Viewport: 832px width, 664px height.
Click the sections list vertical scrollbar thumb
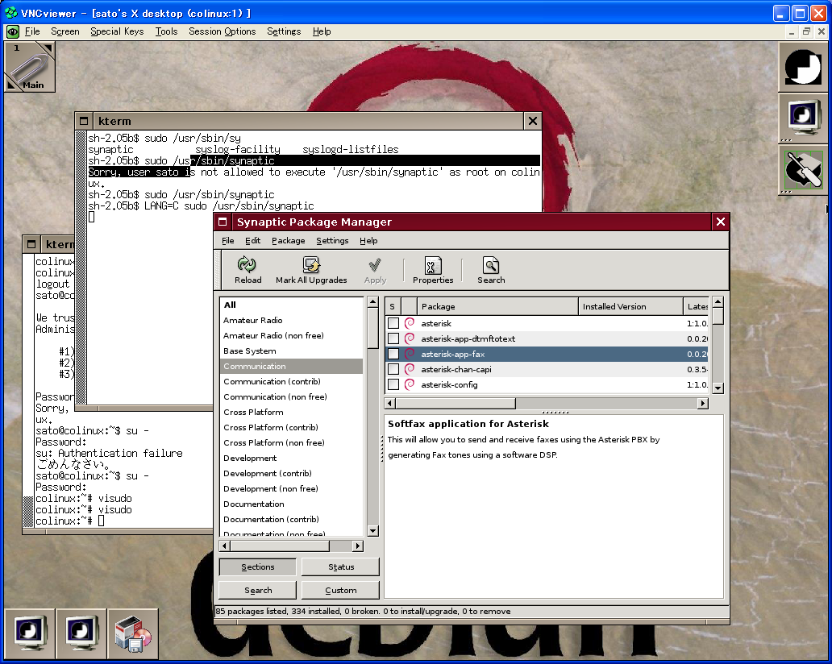[372, 328]
